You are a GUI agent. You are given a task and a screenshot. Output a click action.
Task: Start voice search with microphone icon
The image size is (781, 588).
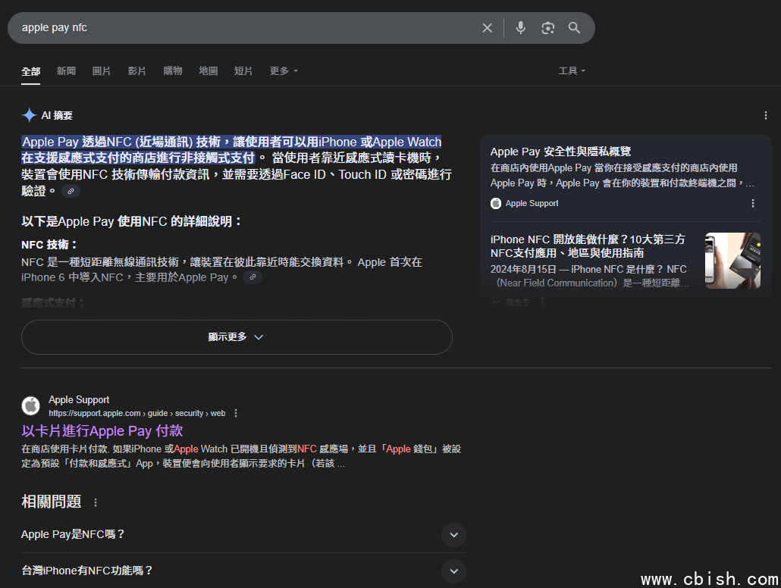520,28
